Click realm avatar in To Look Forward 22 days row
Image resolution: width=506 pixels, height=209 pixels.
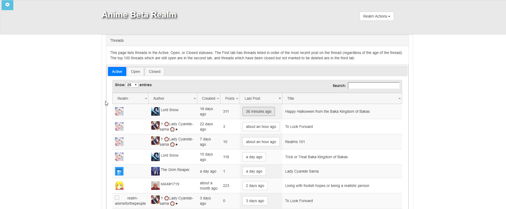point(119,127)
